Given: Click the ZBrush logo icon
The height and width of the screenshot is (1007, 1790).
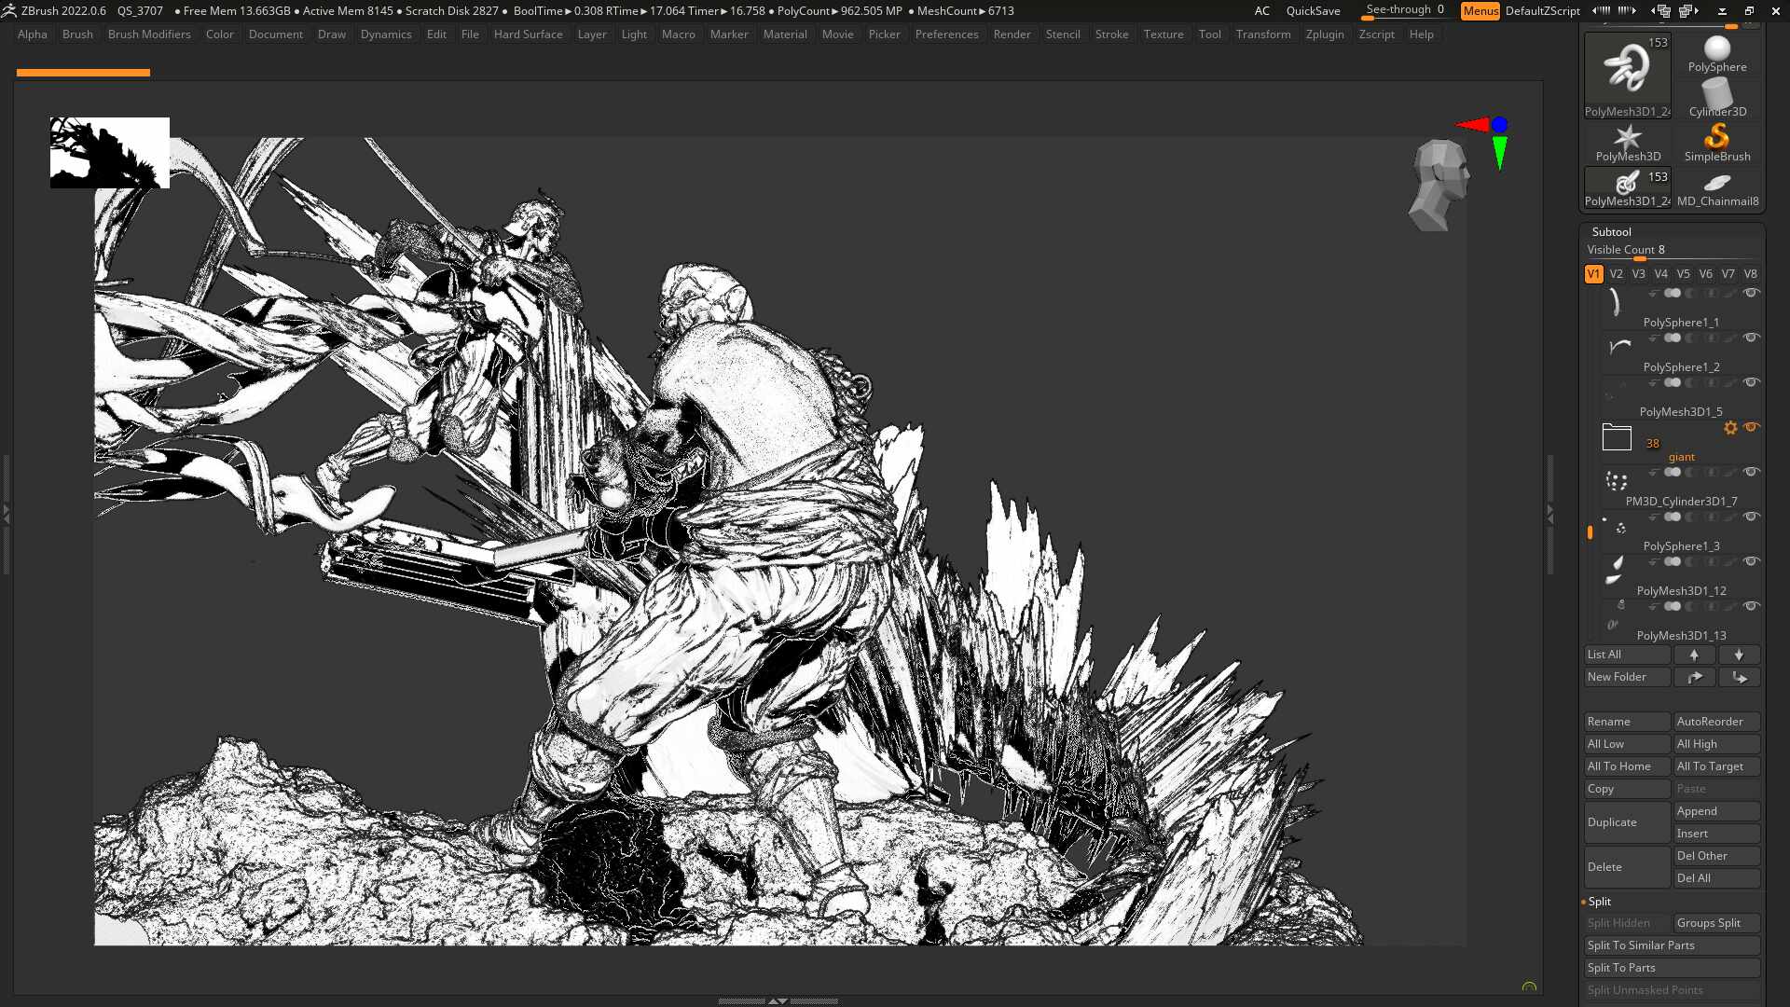Looking at the screenshot, I should click(x=9, y=11).
